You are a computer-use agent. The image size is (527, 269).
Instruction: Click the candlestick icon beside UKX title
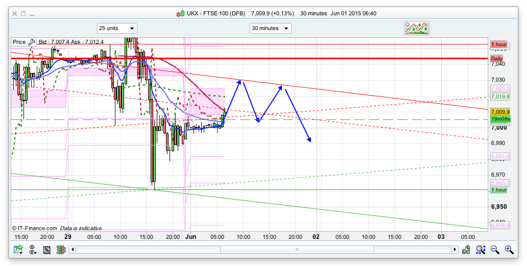coord(180,13)
